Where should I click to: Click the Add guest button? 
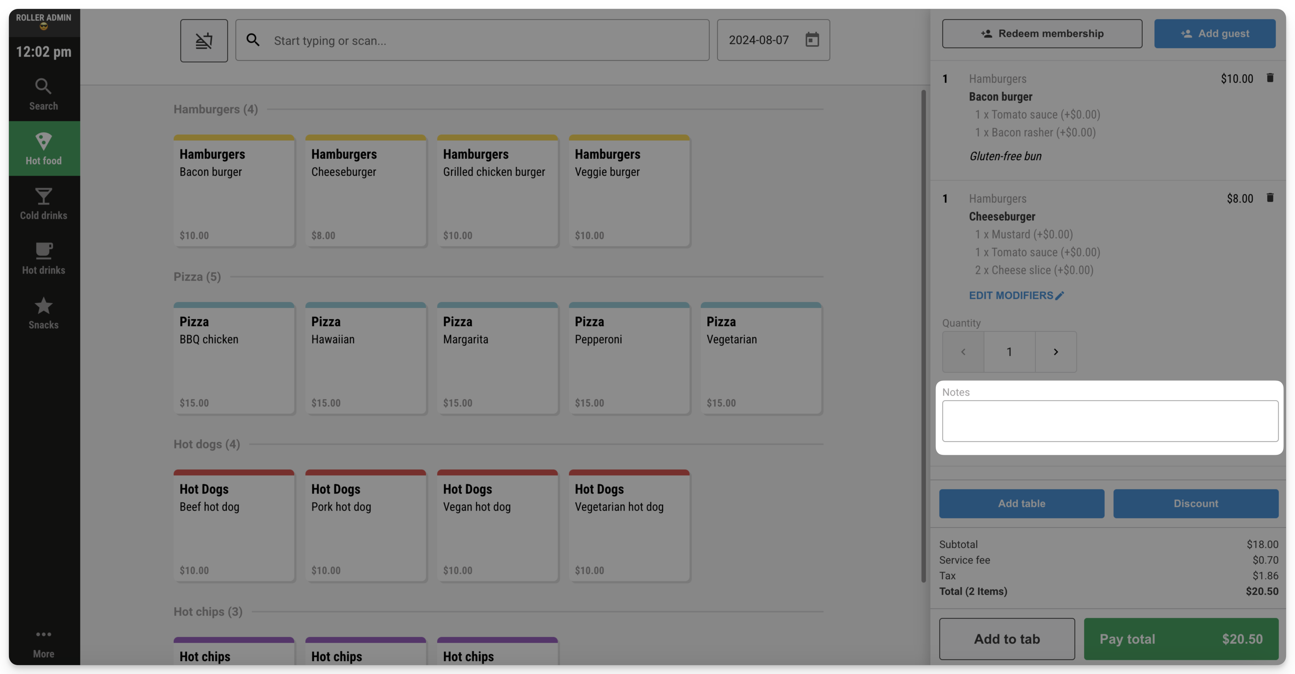point(1214,33)
